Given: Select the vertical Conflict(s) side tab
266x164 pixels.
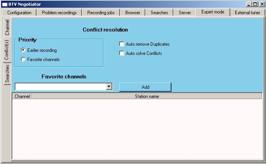Looking at the screenshot, I should click(7, 50).
